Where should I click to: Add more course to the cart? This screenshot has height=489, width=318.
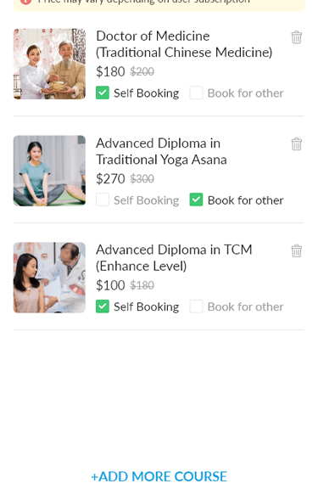click(159, 476)
